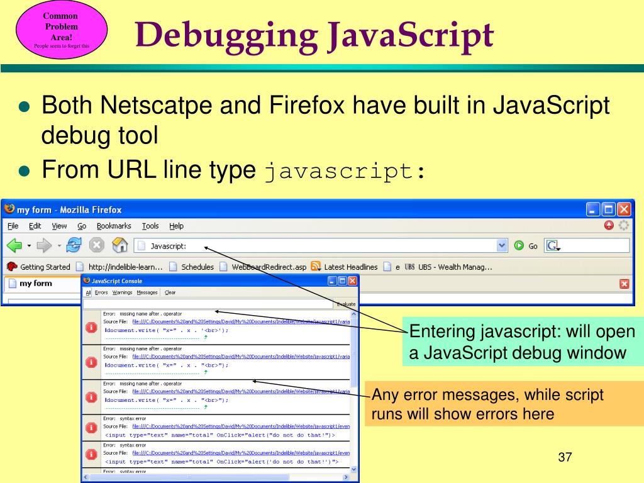This screenshot has height=483, width=644.
Task: Click the red icon beside the throbber
Action: pos(609,225)
